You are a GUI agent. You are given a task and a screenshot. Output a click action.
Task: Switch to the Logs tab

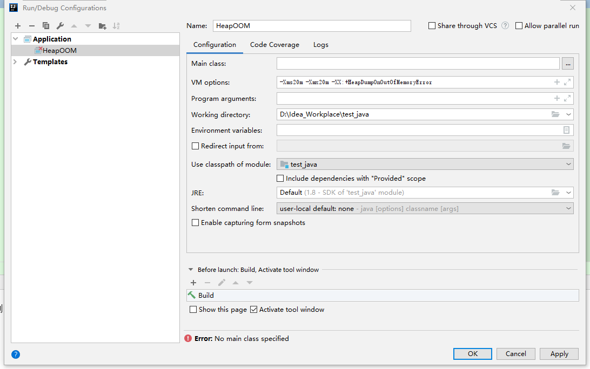pyautogui.click(x=321, y=45)
